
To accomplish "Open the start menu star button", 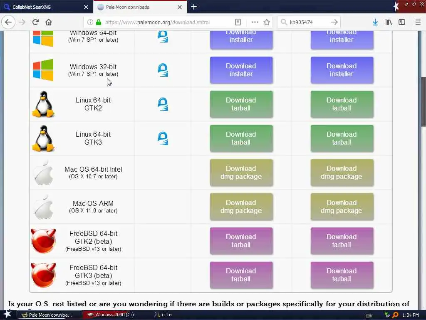I will click(7, 314).
